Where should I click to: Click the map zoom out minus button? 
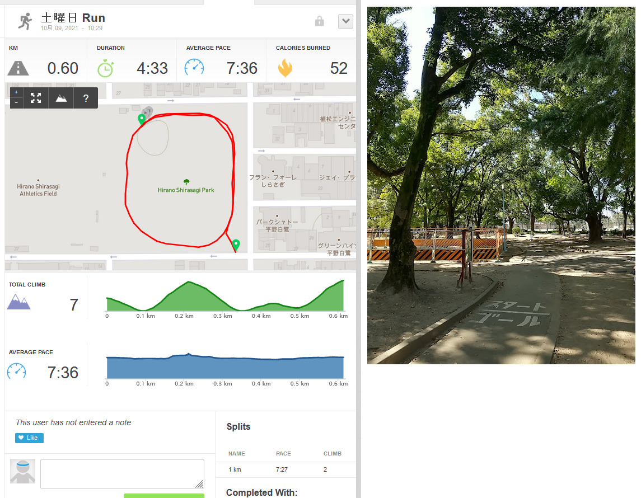[x=16, y=102]
